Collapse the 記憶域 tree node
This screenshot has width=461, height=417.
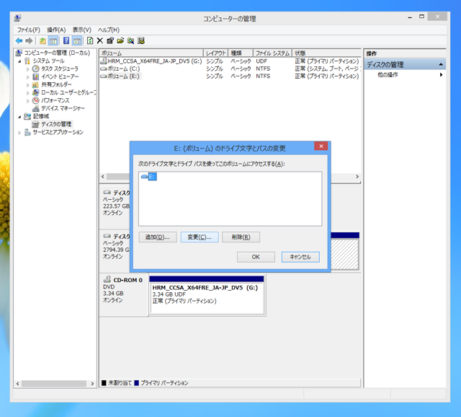19,117
